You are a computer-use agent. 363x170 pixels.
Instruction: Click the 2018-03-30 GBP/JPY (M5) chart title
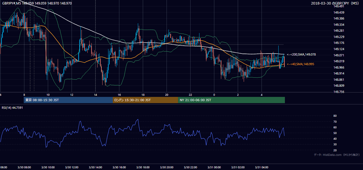click(335, 3)
